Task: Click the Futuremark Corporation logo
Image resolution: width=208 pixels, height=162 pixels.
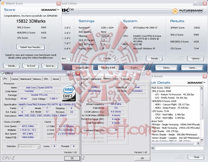Action: pos(188,11)
